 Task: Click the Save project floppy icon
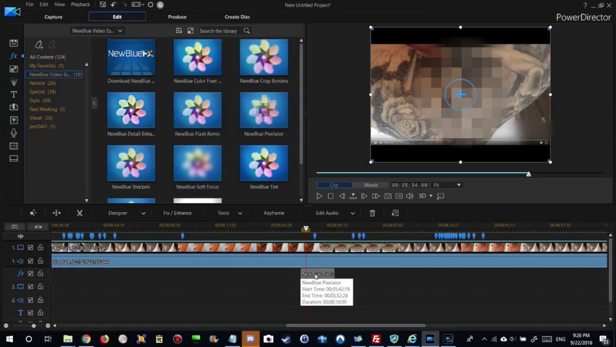[103, 4]
